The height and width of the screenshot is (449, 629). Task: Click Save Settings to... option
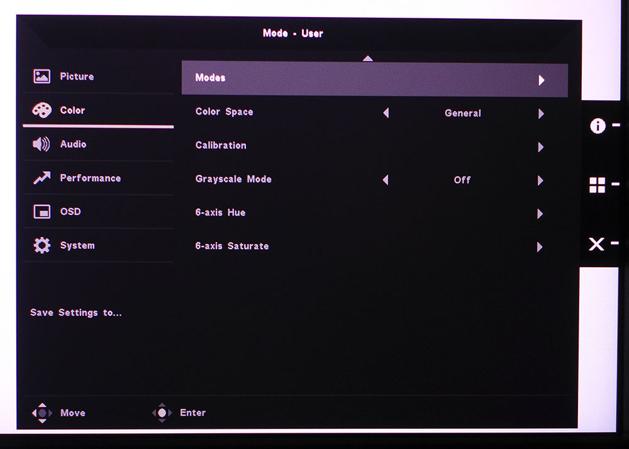tap(76, 313)
